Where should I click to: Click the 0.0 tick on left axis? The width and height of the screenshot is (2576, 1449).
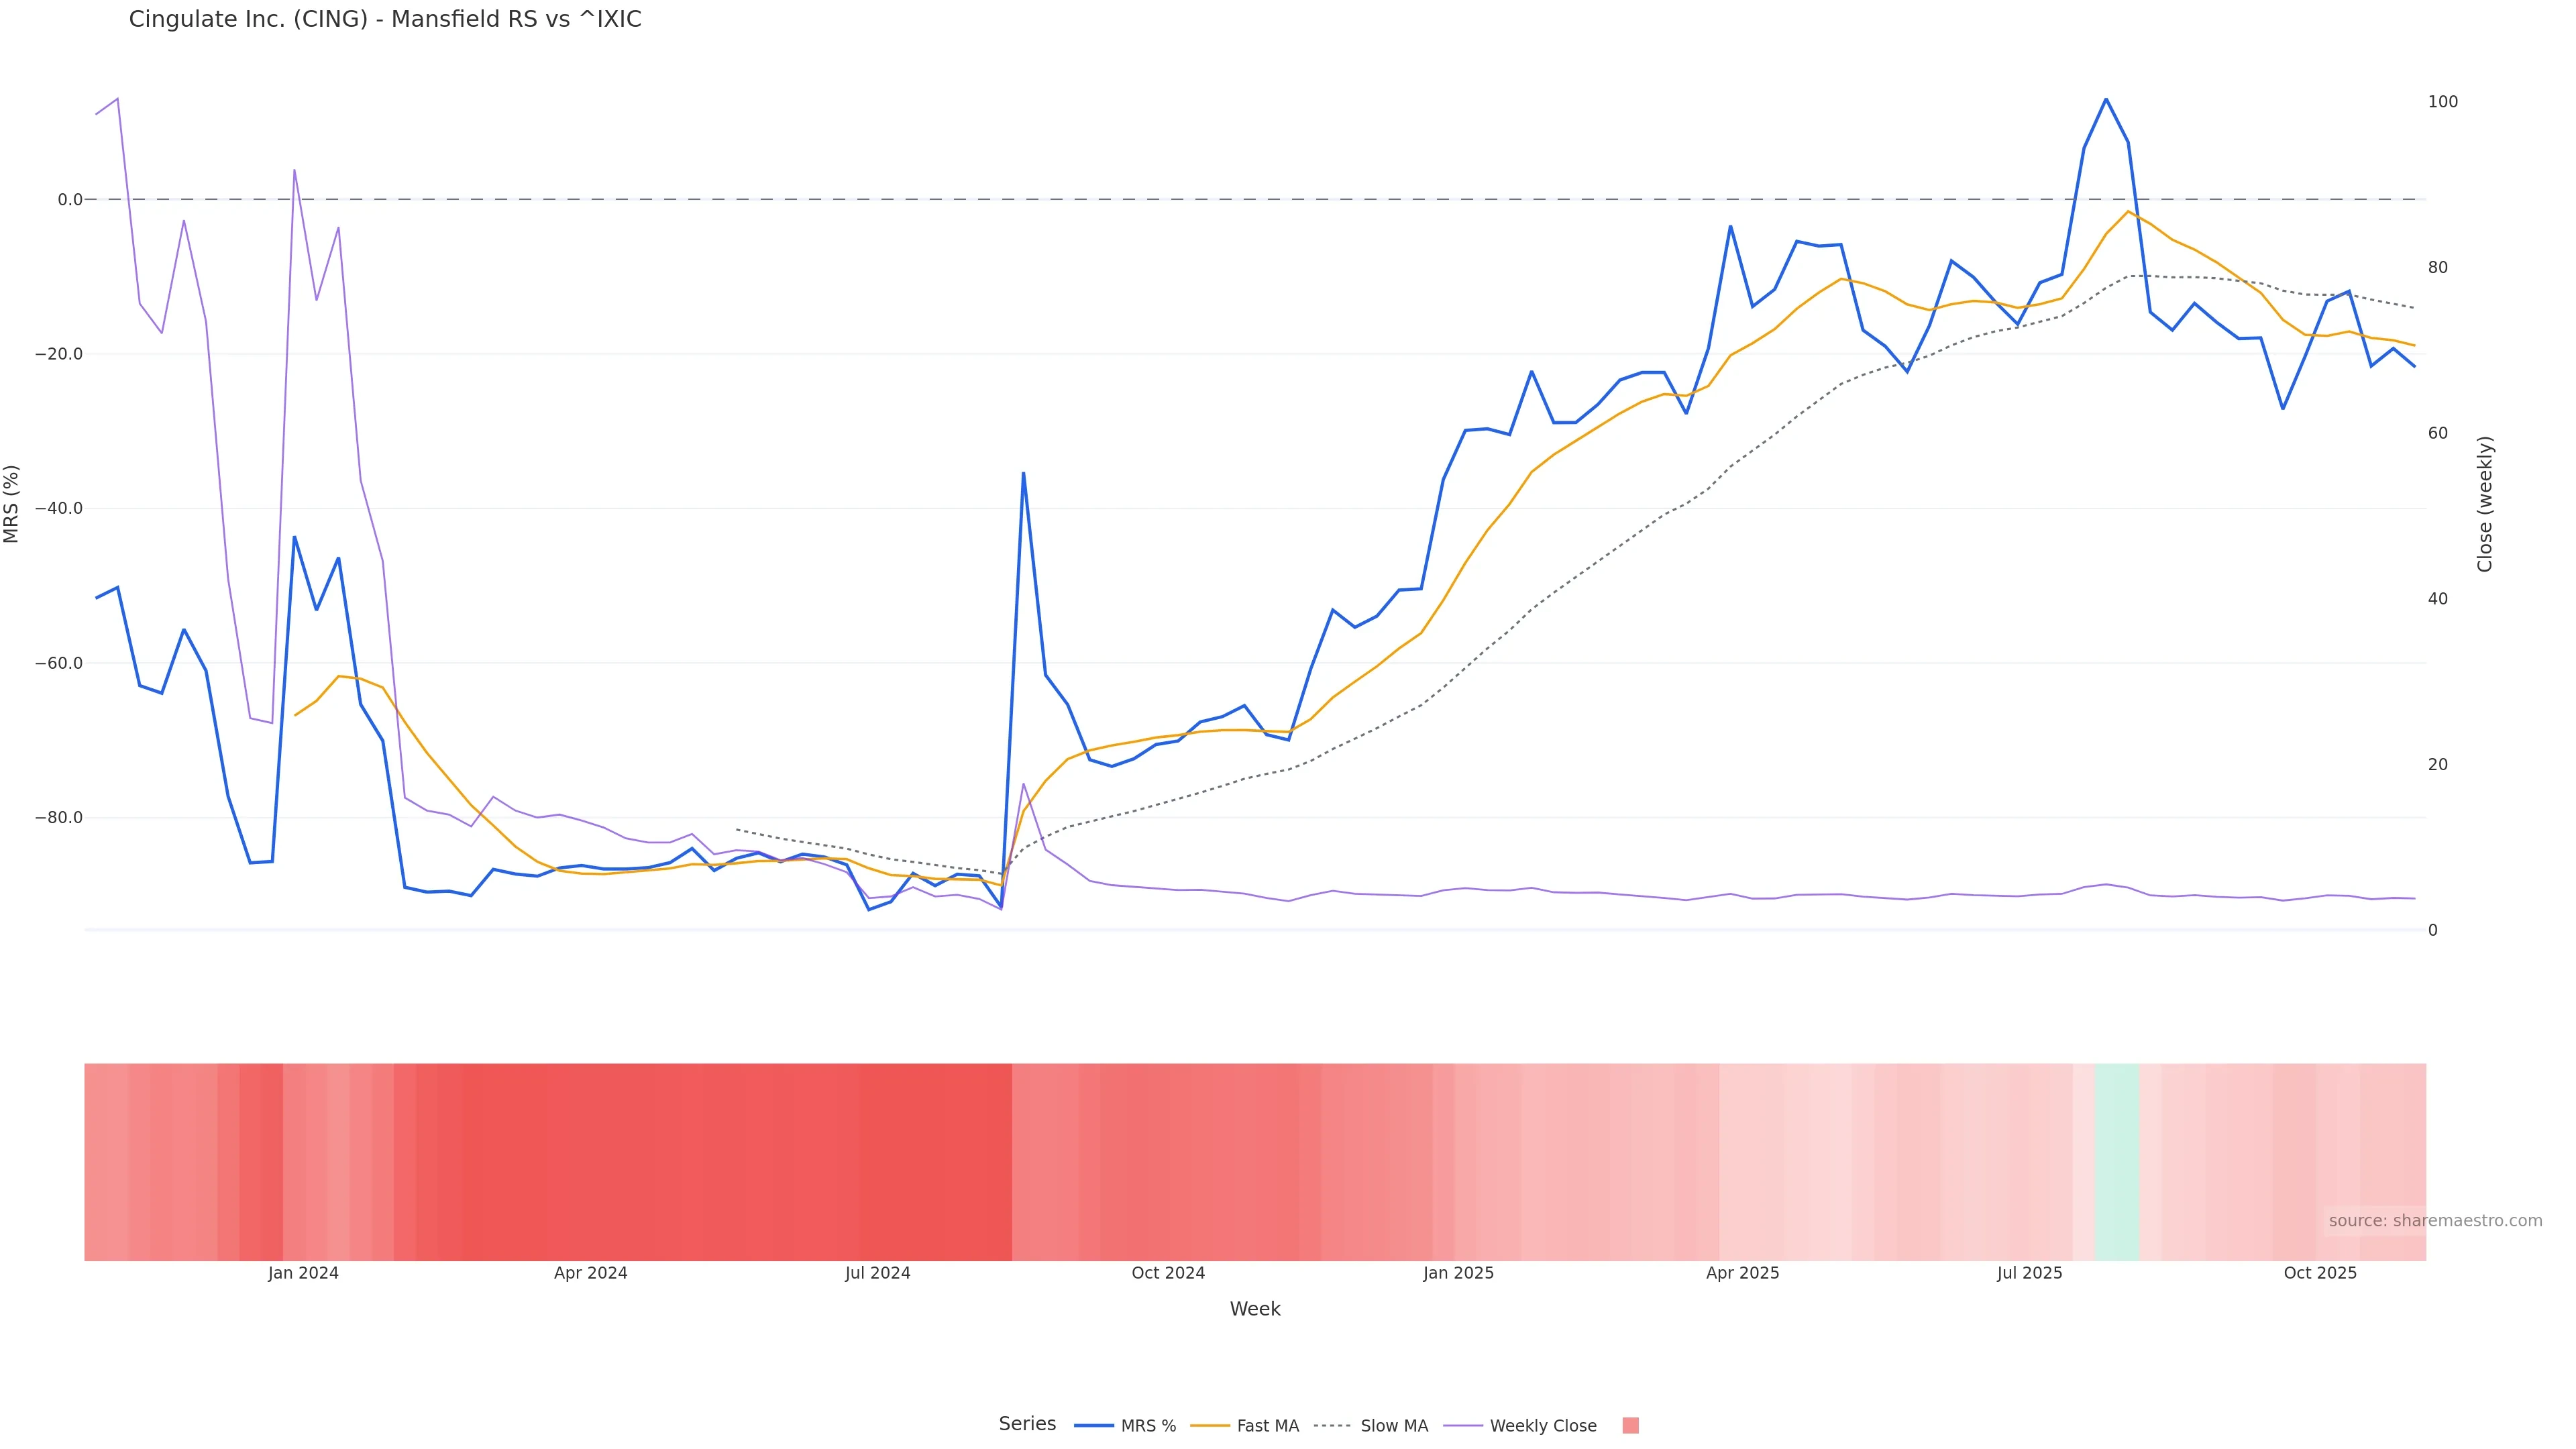point(70,200)
